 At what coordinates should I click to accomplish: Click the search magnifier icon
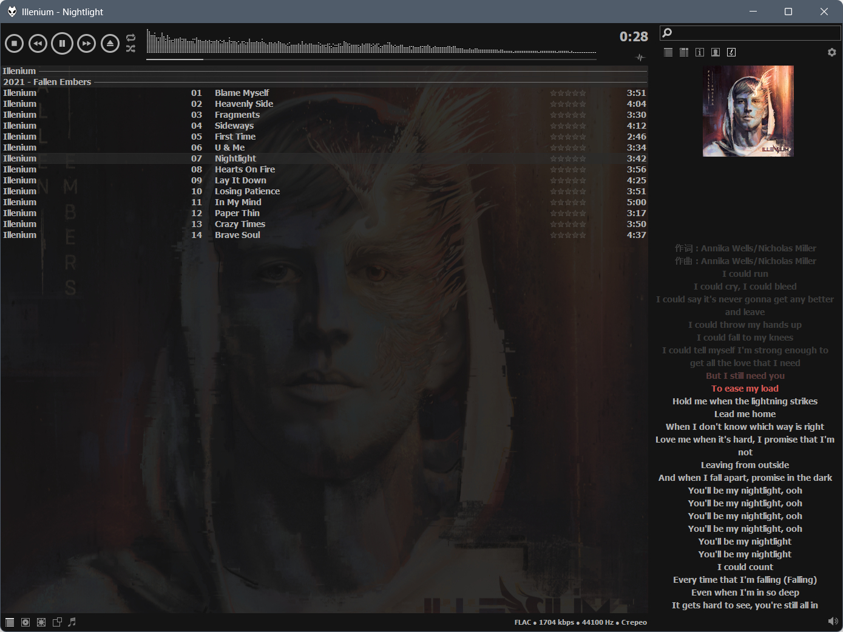[x=667, y=33]
